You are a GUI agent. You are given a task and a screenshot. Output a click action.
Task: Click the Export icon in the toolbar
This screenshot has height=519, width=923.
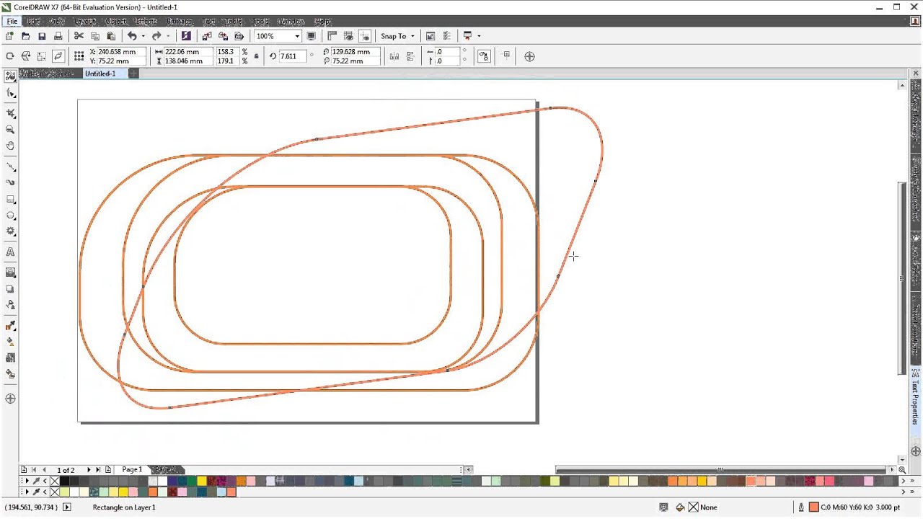coord(223,36)
